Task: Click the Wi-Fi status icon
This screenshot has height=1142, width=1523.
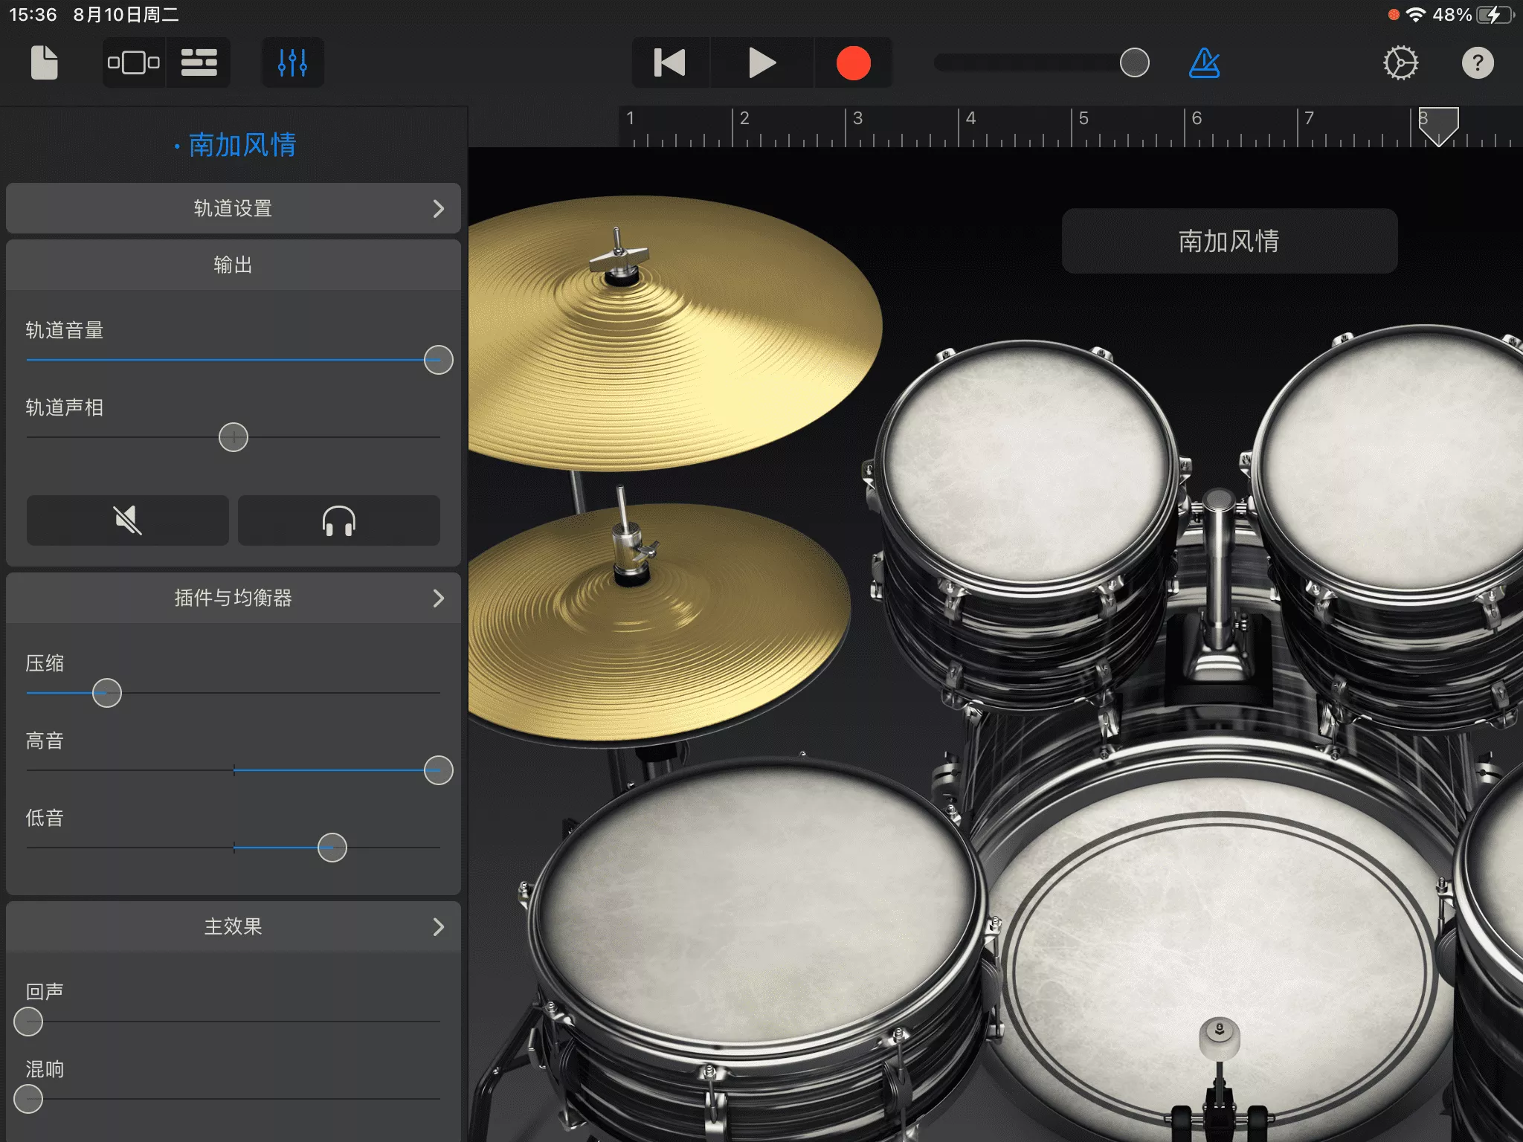Action: (1416, 15)
